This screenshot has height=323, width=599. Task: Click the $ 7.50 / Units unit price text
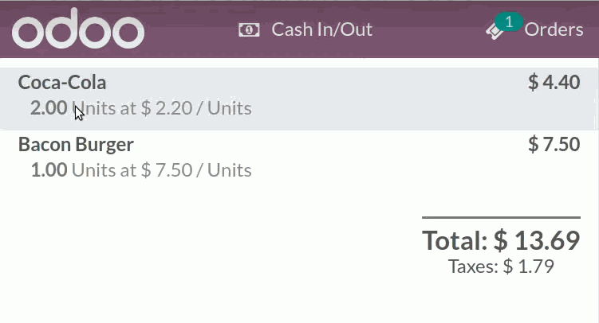[196, 170]
